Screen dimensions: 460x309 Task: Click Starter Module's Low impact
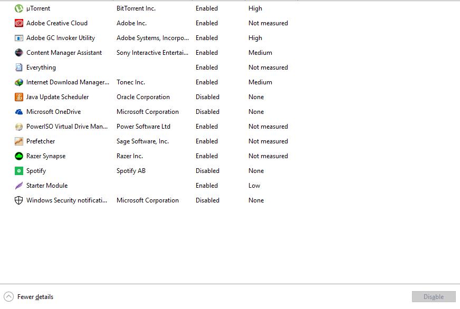[254, 186]
